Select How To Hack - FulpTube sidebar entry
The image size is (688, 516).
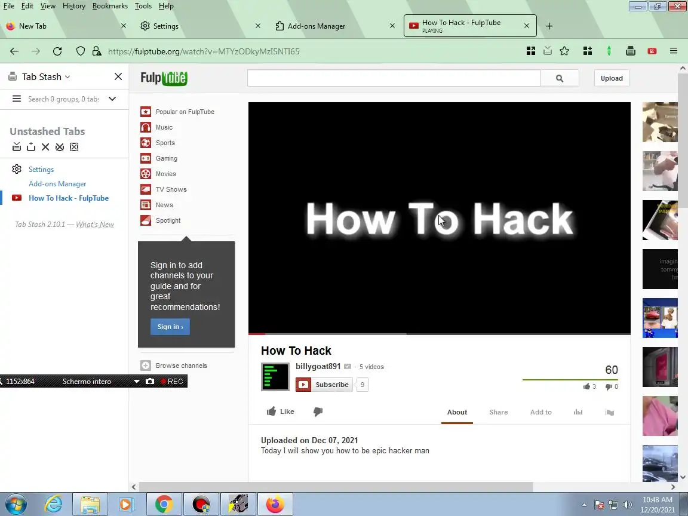69,198
